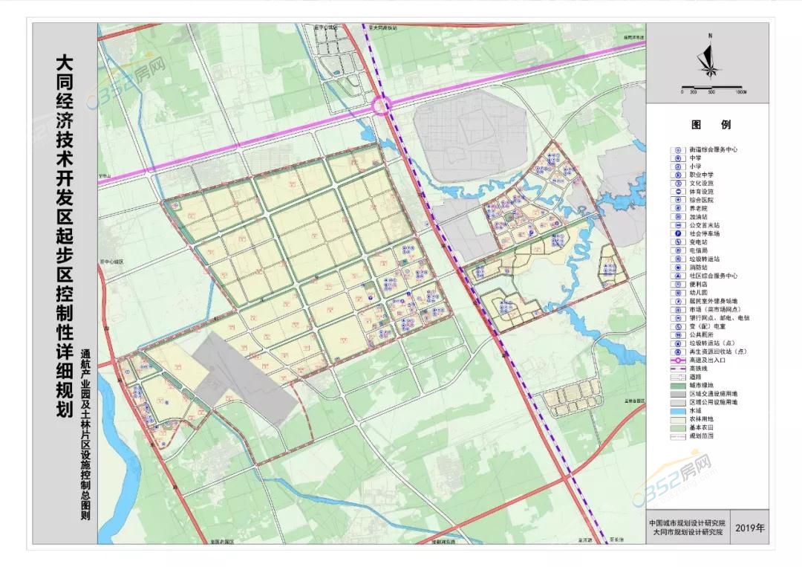Click the 中国城市规划设计研究院 credit text
The width and height of the screenshot is (802, 567).
click(x=686, y=522)
